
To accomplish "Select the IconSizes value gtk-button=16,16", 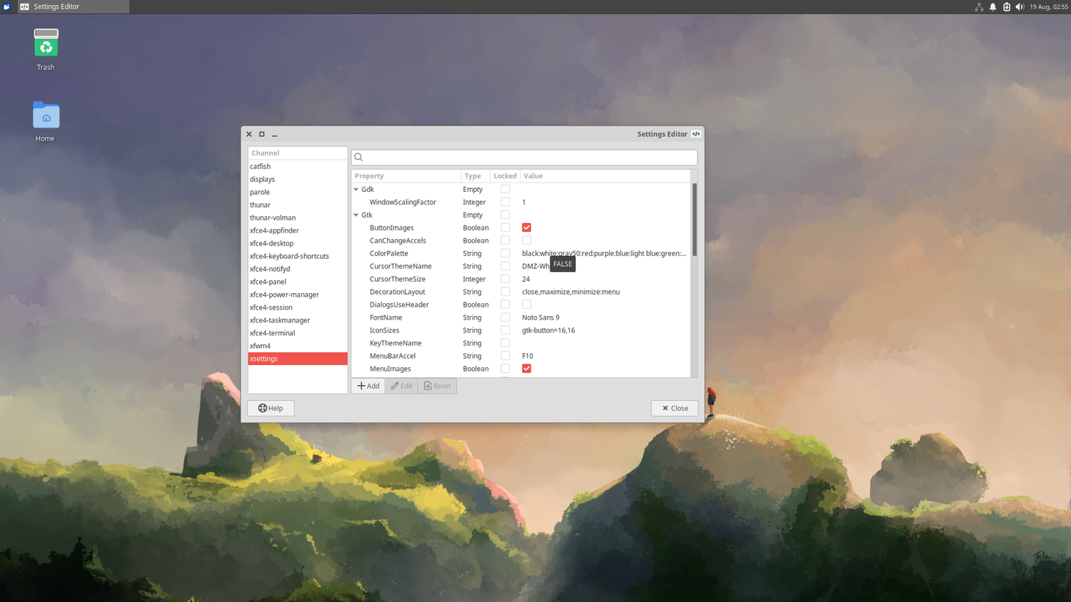I will [x=548, y=330].
